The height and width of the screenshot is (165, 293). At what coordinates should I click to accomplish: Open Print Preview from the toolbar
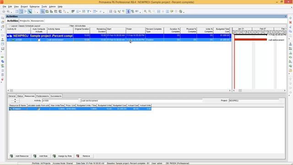8,11
